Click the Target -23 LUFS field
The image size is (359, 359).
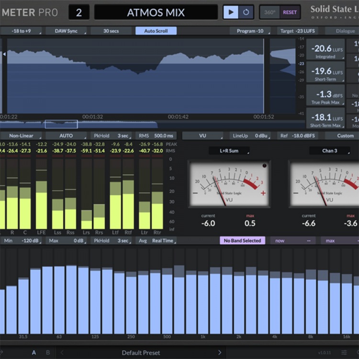point(297,31)
